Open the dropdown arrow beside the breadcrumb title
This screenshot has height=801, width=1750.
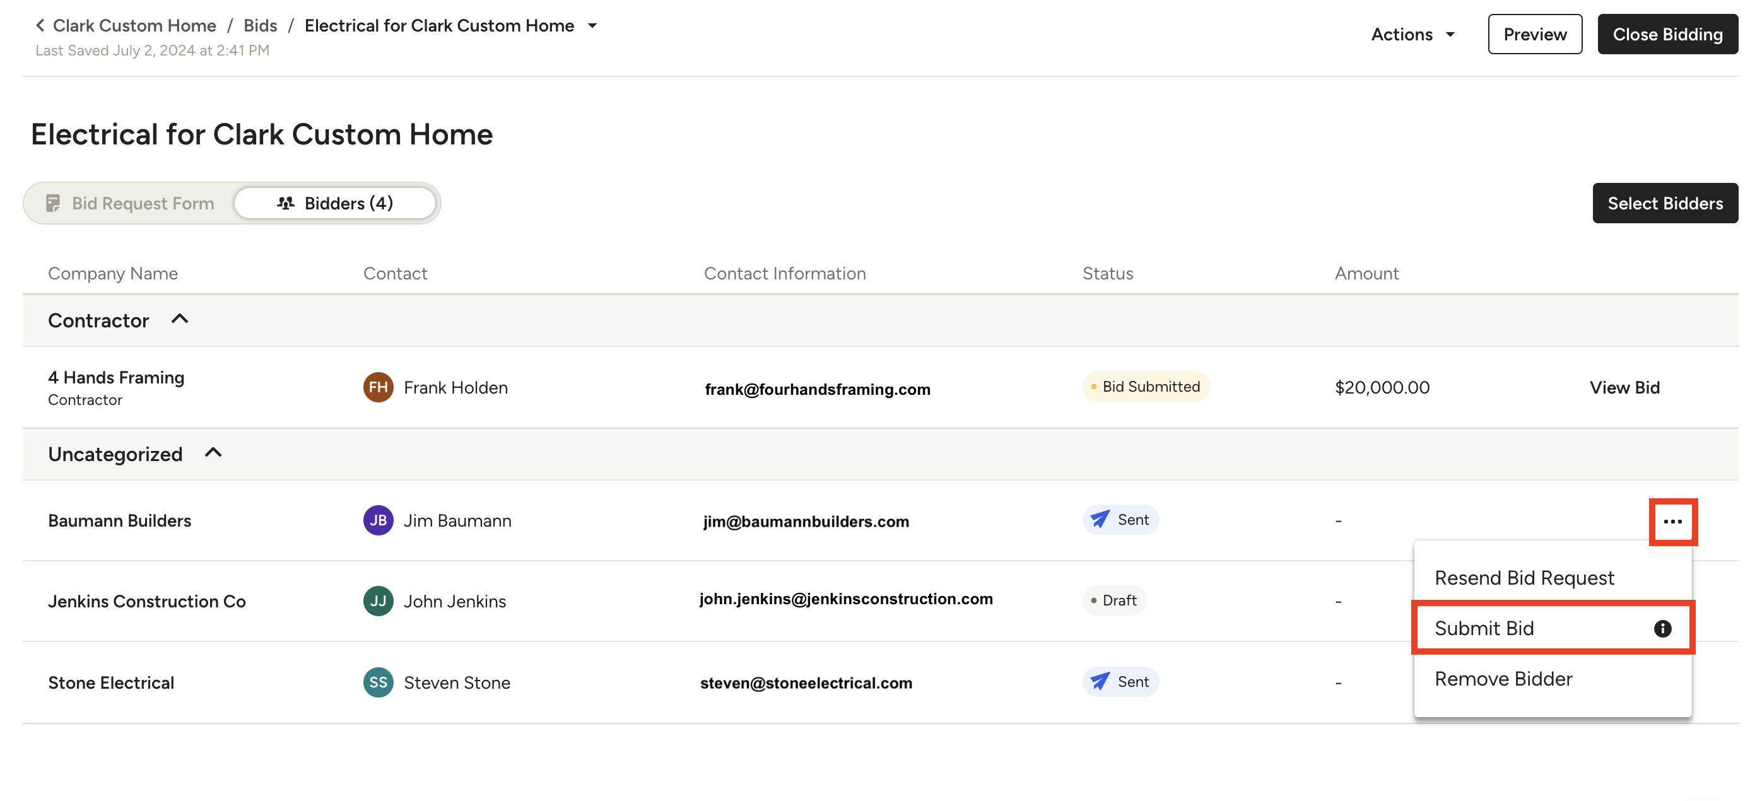(592, 26)
